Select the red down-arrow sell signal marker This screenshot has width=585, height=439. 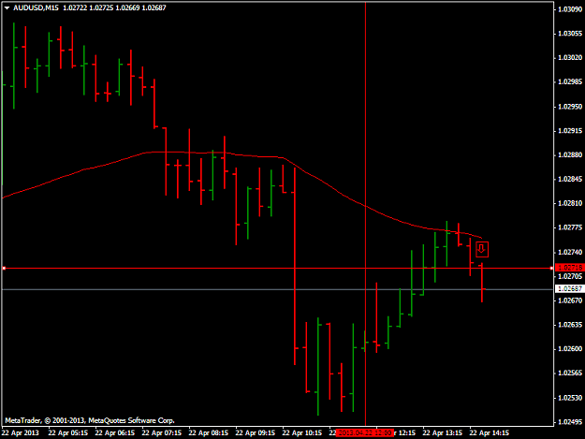(x=482, y=249)
